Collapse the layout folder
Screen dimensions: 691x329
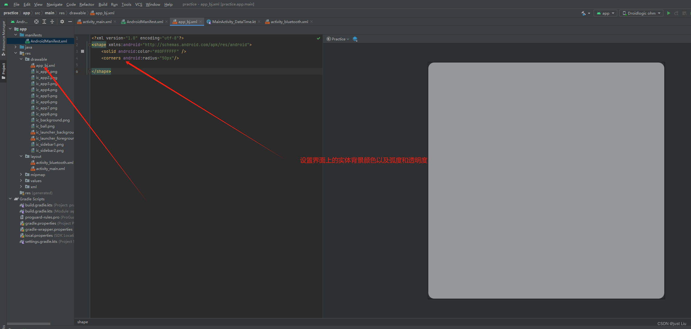tap(21, 156)
